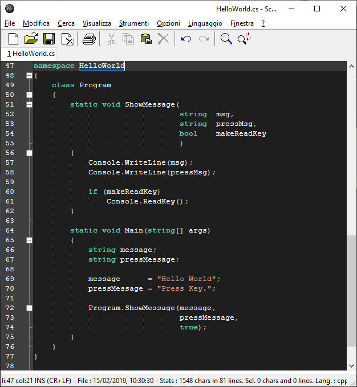Click the Find and Replace toolbar icon
The width and height of the screenshot is (357, 387).
(x=244, y=39)
